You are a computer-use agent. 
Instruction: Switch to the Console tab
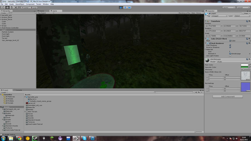click(18, 90)
